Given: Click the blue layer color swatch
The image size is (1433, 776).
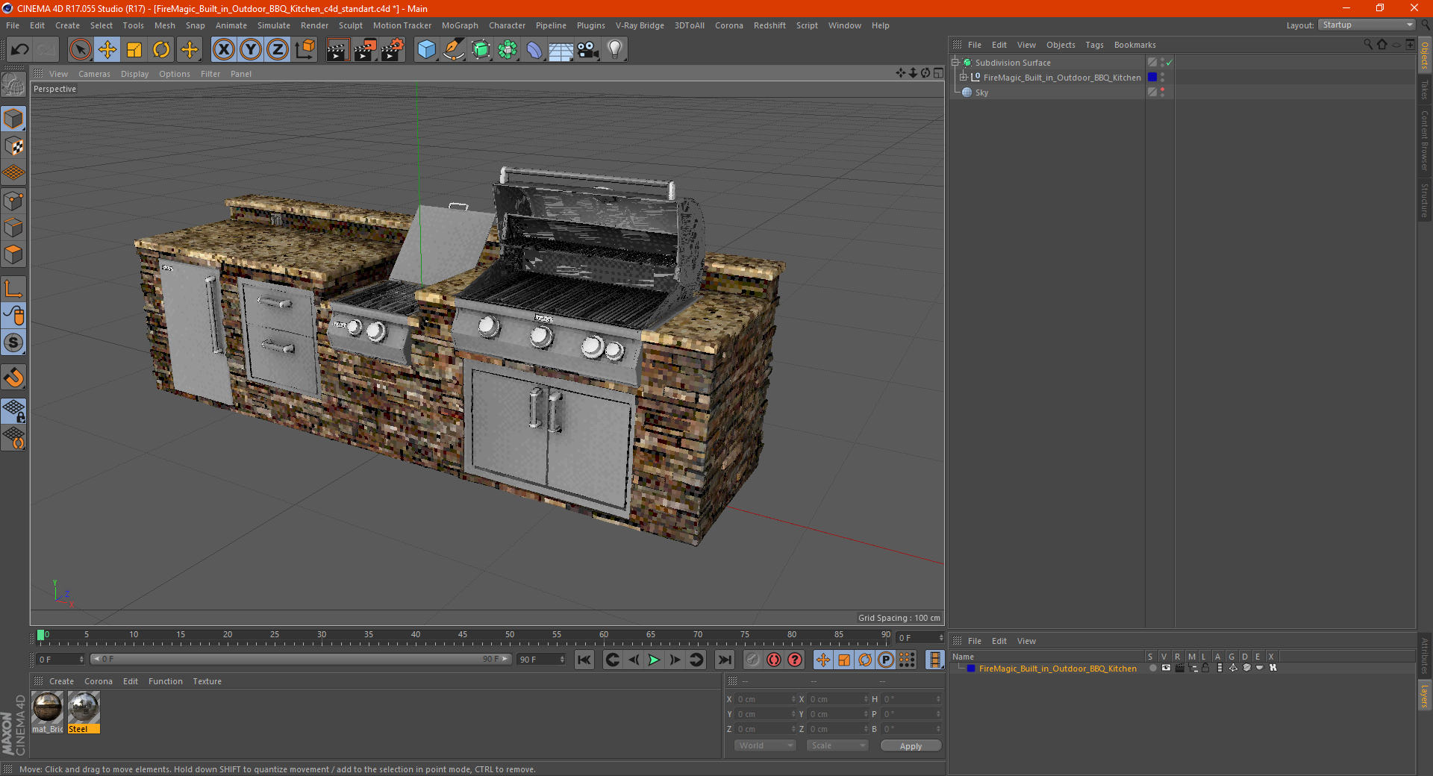Looking at the screenshot, I should click(x=1152, y=78).
